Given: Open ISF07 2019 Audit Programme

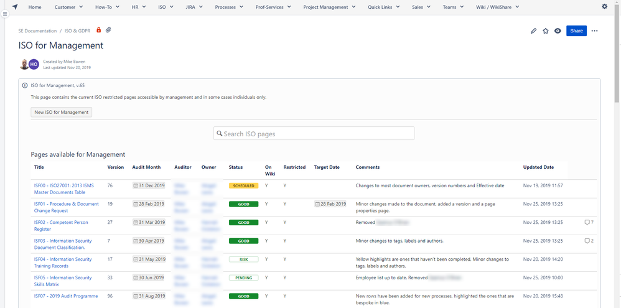Looking at the screenshot, I should click(x=66, y=296).
